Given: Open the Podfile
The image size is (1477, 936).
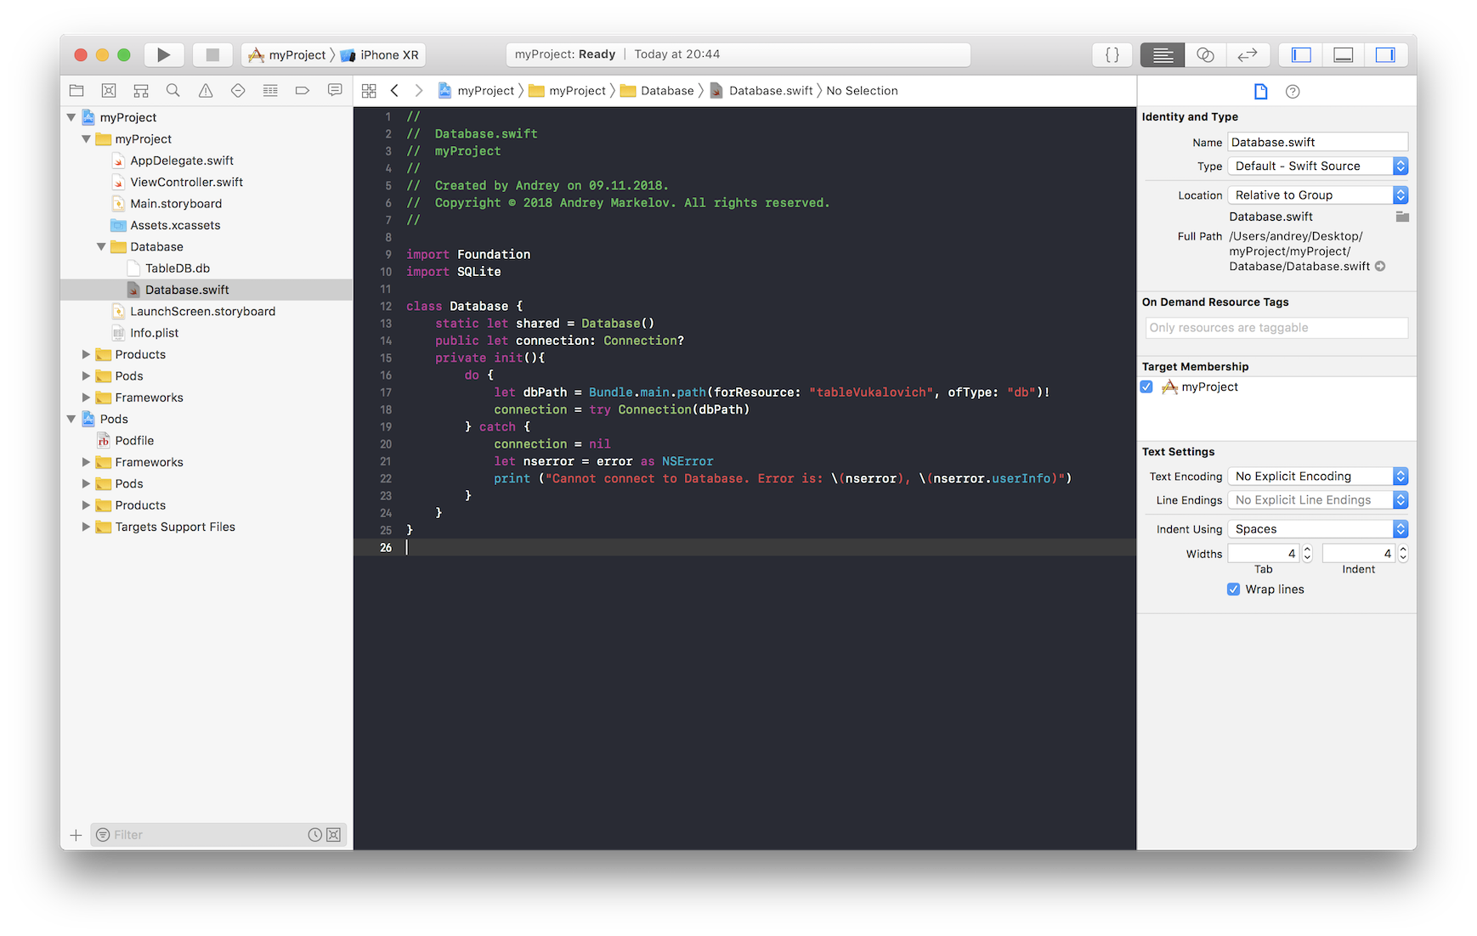Looking at the screenshot, I should 133,441.
